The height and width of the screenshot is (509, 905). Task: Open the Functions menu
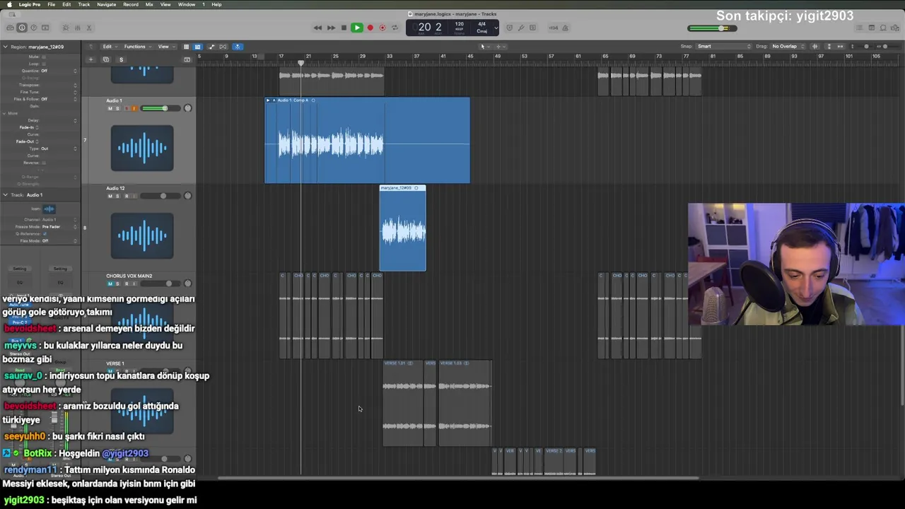(x=136, y=47)
